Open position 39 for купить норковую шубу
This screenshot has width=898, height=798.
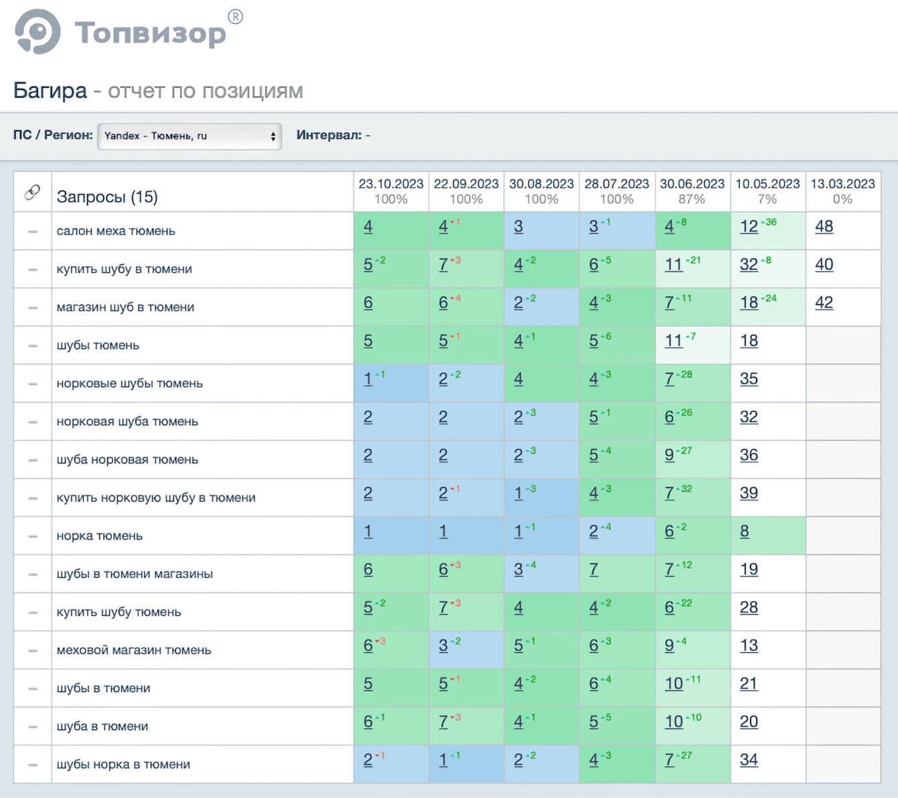pos(749,493)
